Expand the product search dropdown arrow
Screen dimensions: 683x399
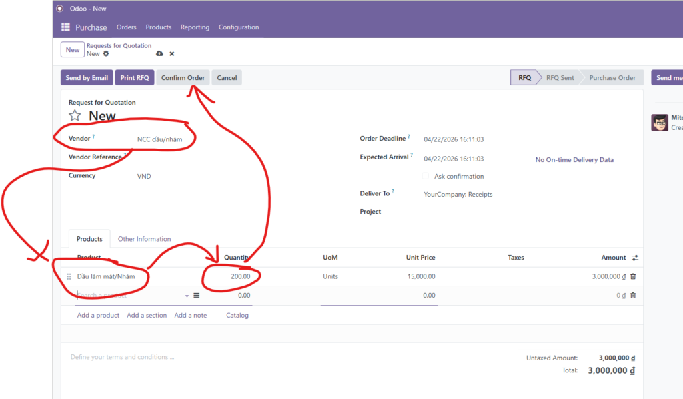(x=187, y=295)
